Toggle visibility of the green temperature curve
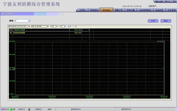 [x=11, y=30]
